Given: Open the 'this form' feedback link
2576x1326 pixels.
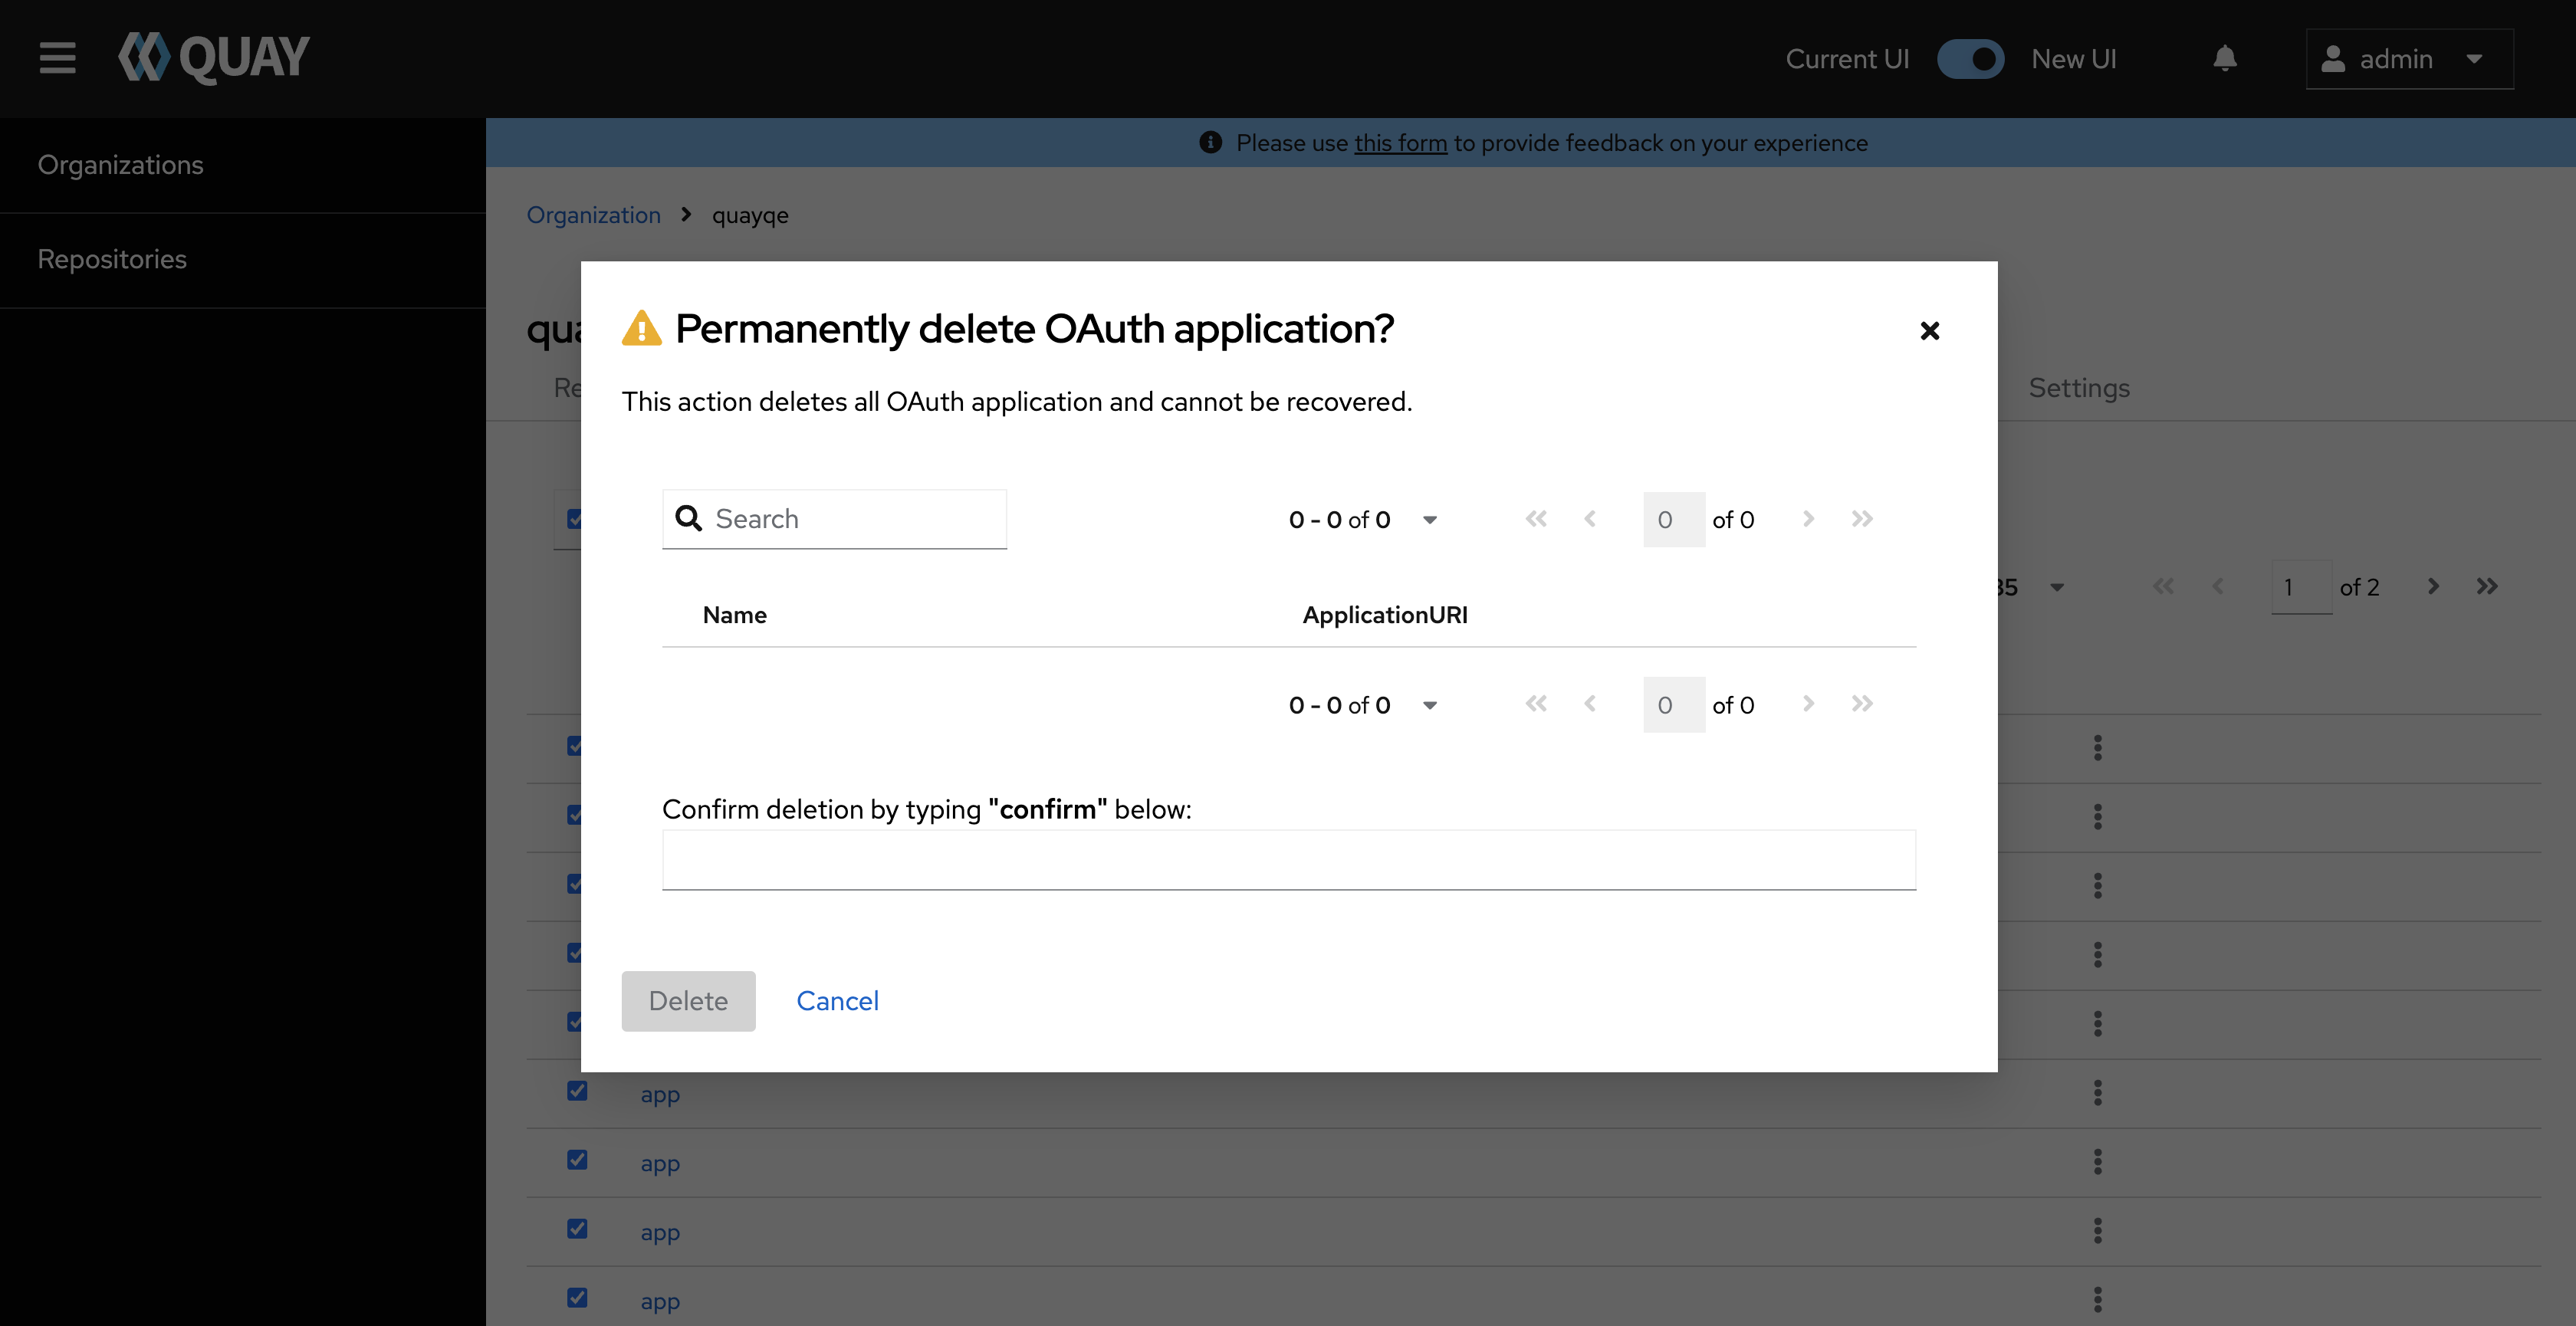Looking at the screenshot, I should [1400, 143].
